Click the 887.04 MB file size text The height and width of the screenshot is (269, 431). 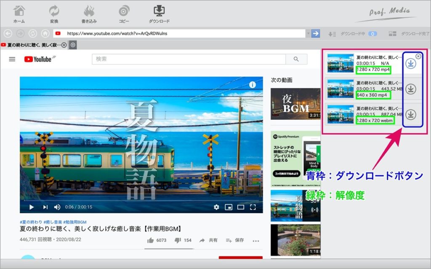(x=392, y=114)
